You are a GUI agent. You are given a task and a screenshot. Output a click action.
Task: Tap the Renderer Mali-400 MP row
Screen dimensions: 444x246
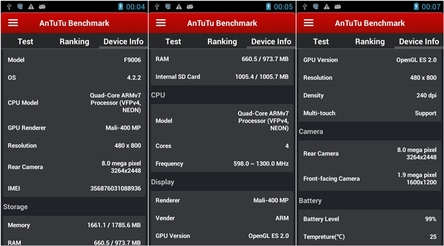[x=222, y=200]
